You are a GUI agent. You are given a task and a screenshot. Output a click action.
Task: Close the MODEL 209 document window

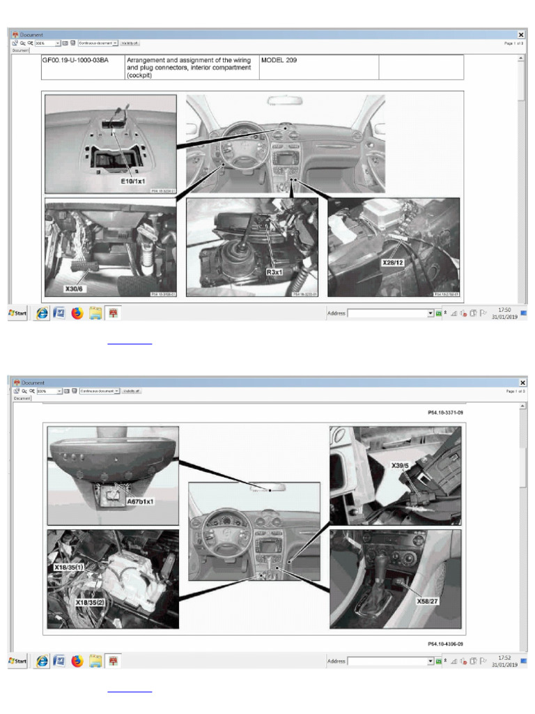click(521, 35)
